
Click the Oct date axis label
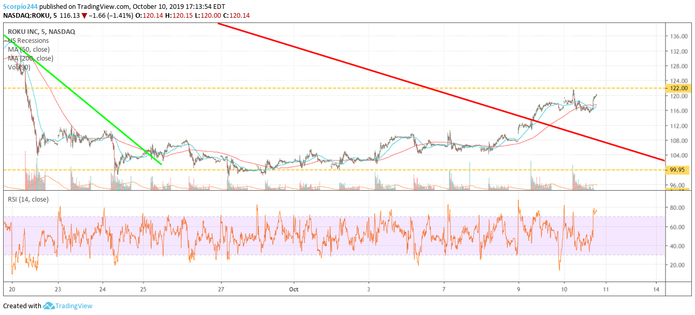click(x=294, y=289)
